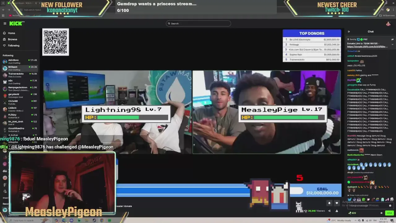
Task: Toggle stream notifications bell icon
Action: click(329, 203)
